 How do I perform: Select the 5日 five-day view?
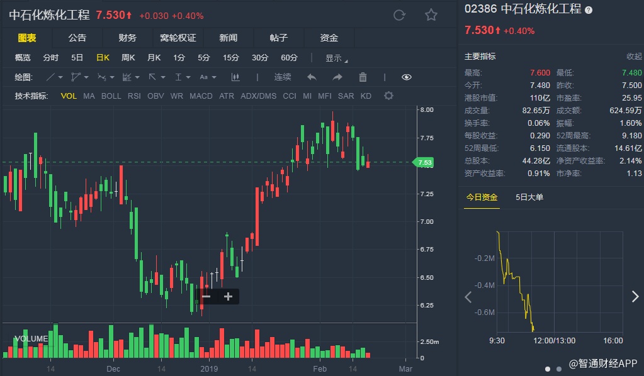[77, 58]
